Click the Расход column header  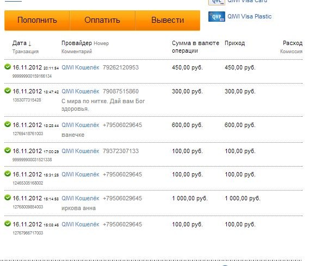click(x=293, y=43)
